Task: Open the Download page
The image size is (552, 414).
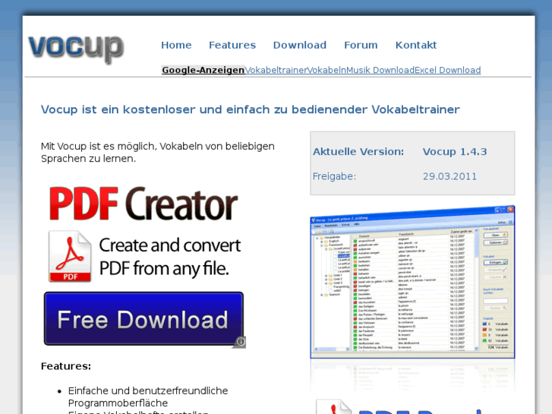Action: pos(300,45)
